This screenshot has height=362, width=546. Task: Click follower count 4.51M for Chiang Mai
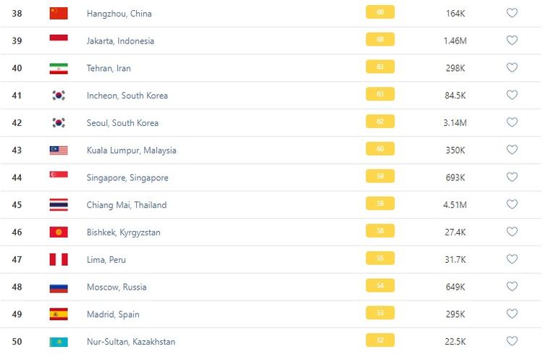(x=455, y=205)
